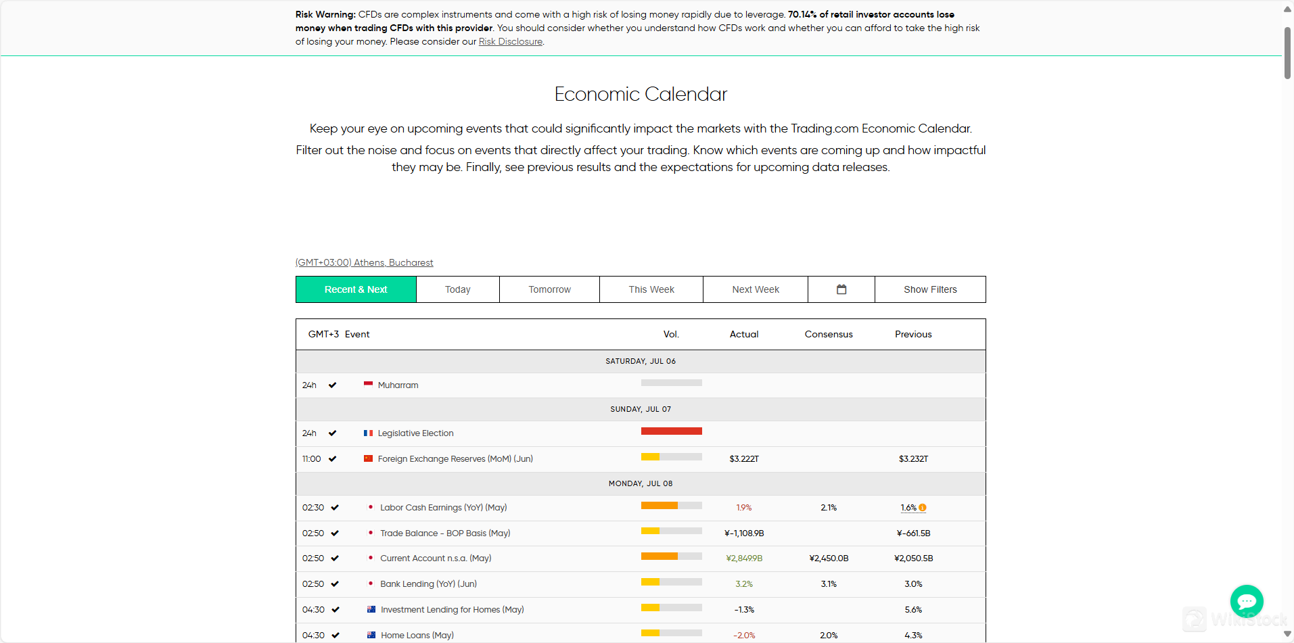Image resolution: width=1294 pixels, height=643 pixels.
Task: Click the scroll down arrow on page scrollbar
Action: [1287, 634]
